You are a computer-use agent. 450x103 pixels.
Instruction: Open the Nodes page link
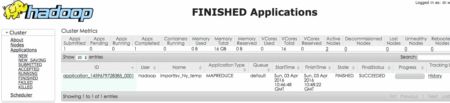point(17,45)
